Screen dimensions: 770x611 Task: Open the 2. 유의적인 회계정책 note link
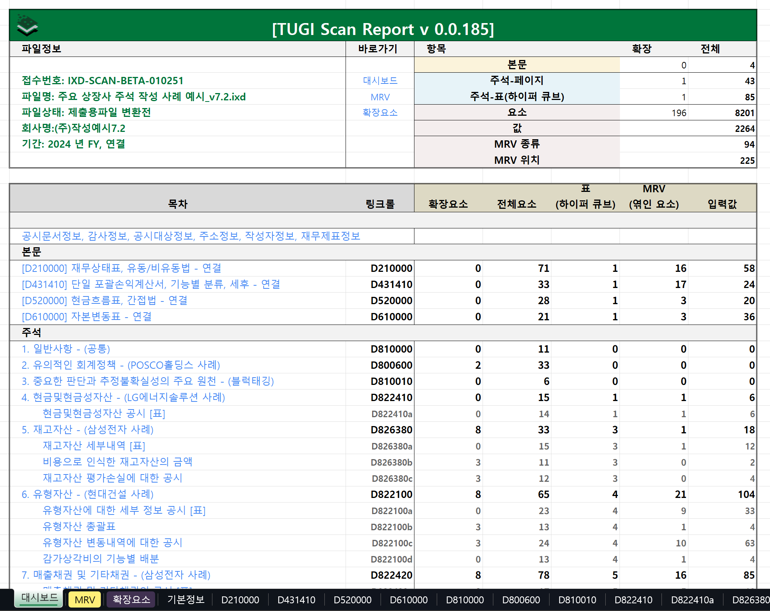(x=121, y=365)
